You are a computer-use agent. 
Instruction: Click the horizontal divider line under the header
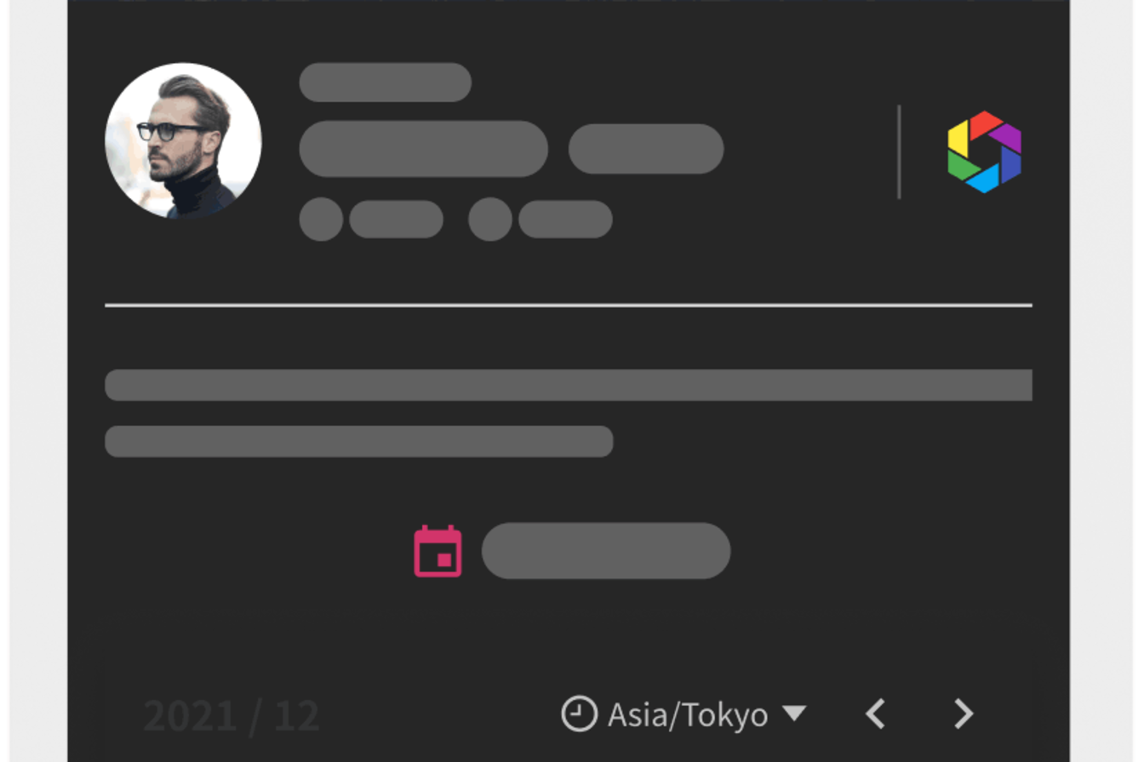pos(569,304)
